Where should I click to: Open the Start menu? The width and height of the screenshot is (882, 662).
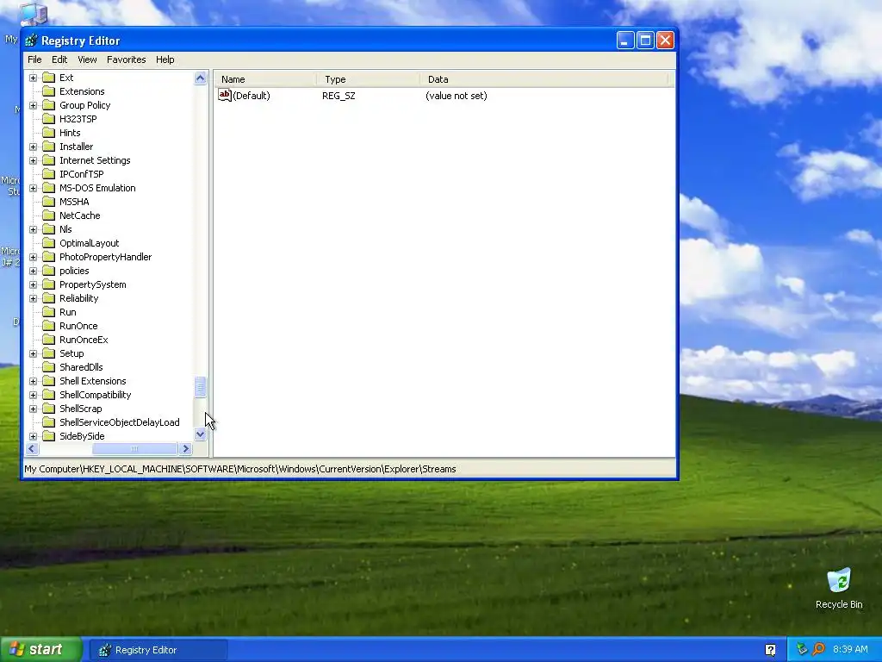(x=41, y=650)
